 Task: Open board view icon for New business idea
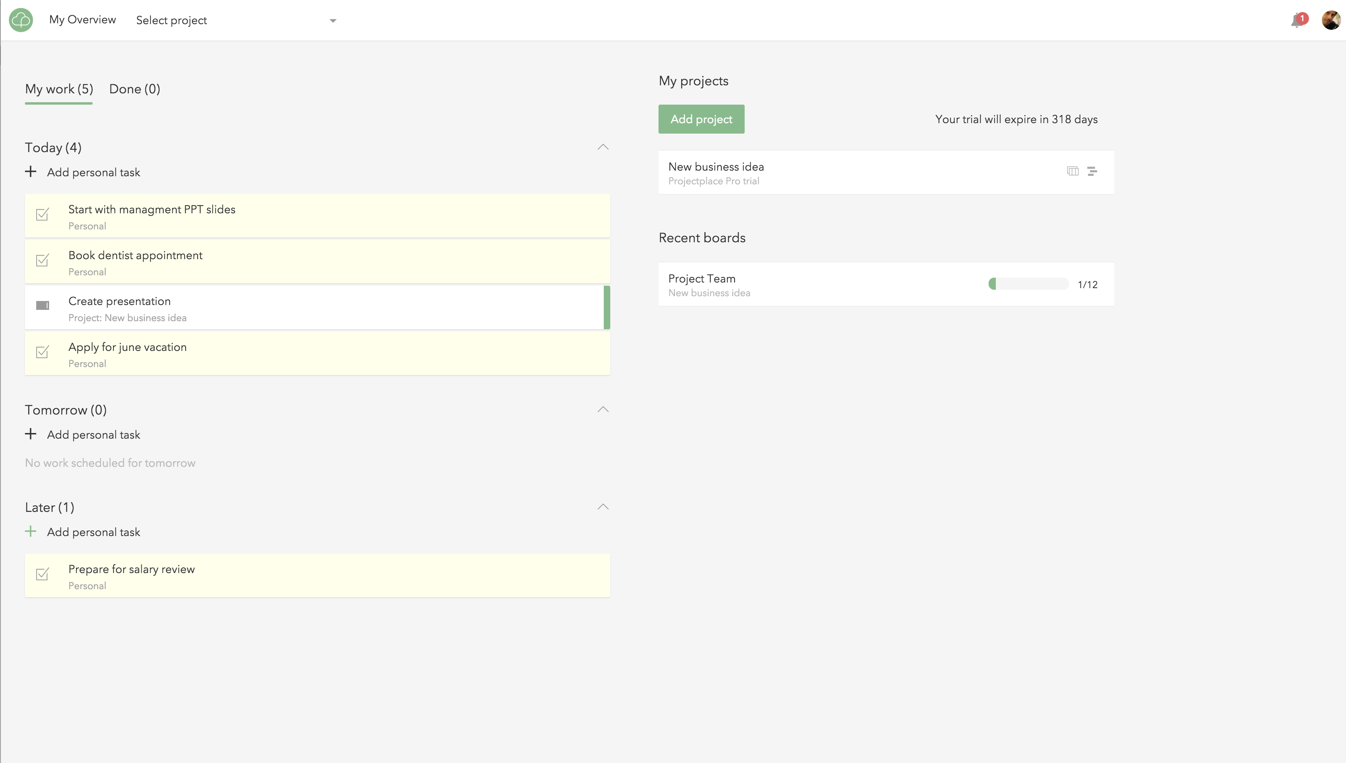[x=1072, y=171]
